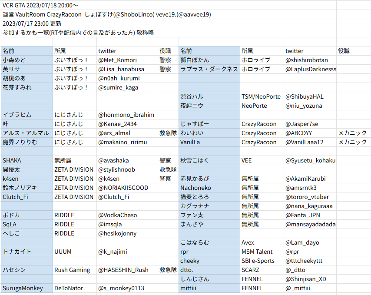Click the cell @Shinjisan_XD
The width and height of the screenshot is (371, 295).
click(310, 279)
